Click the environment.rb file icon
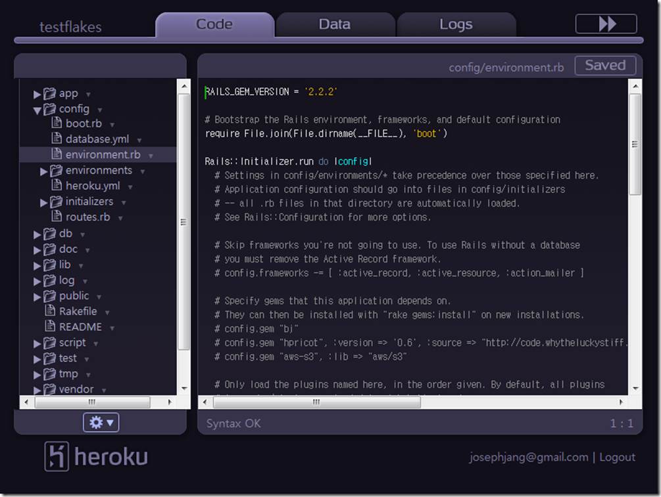Viewport: 661px width, 497px height. tap(57, 154)
